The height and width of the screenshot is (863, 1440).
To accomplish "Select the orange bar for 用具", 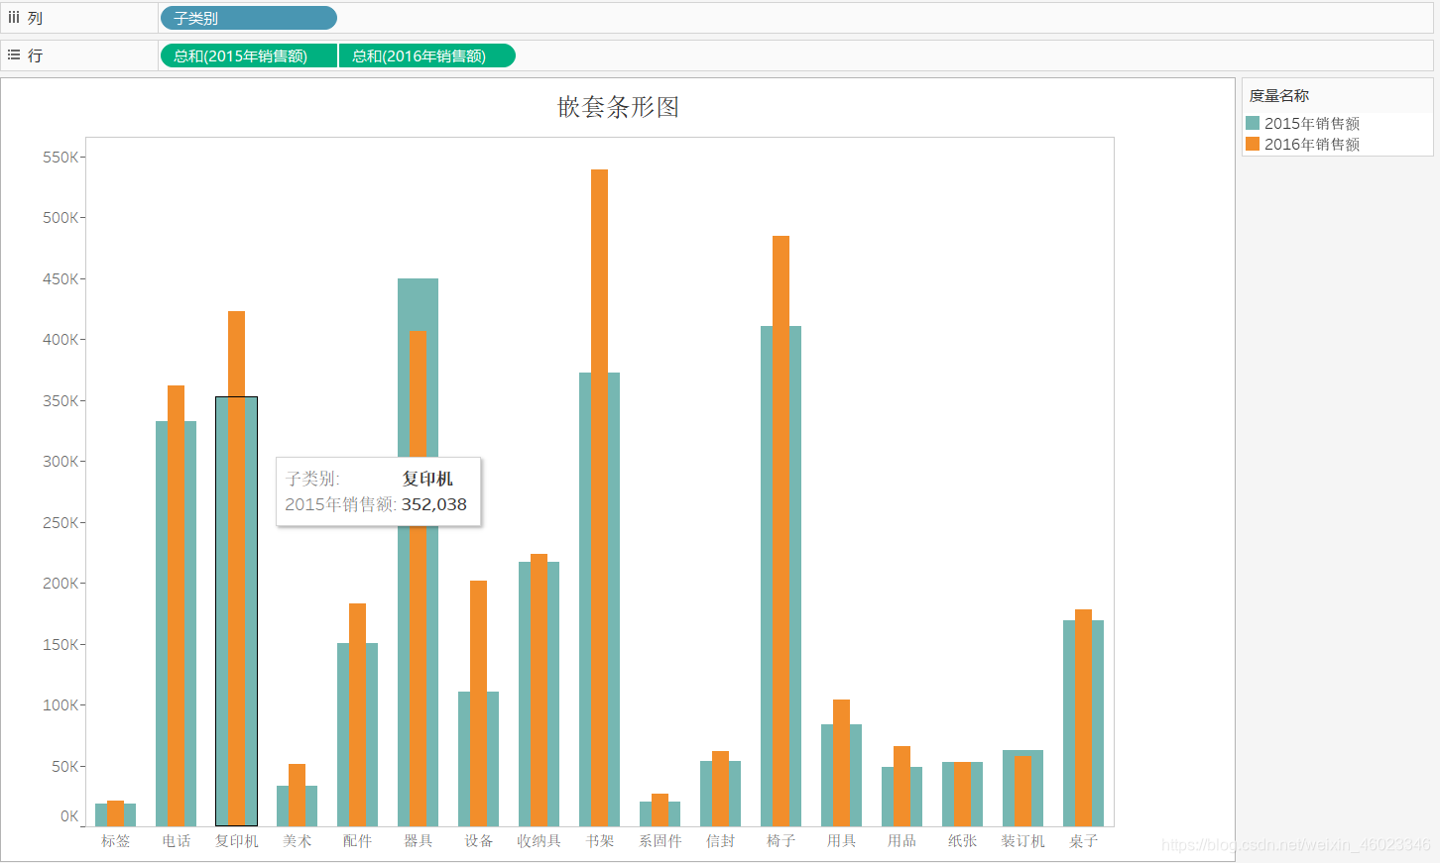I will tap(841, 762).
